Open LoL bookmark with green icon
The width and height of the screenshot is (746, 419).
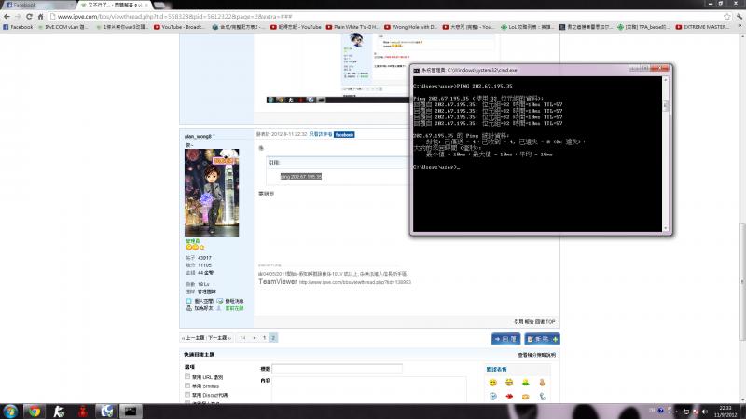pyautogui.click(x=527, y=27)
